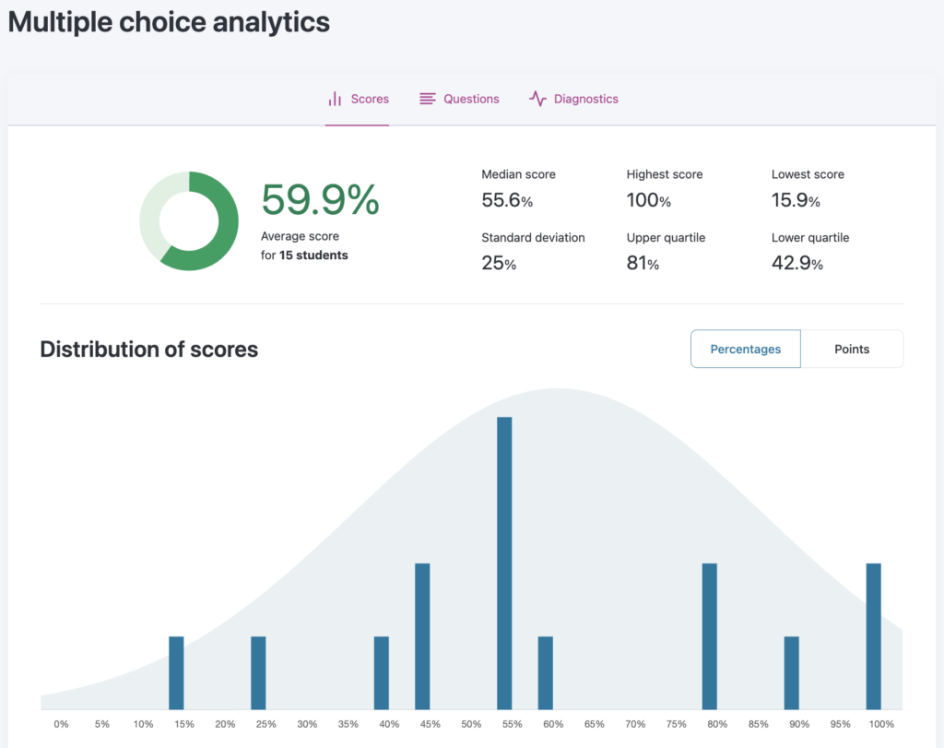This screenshot has width=944, height=748.
Task: Select the tallest bar at 55%
Action: point(504,563)
